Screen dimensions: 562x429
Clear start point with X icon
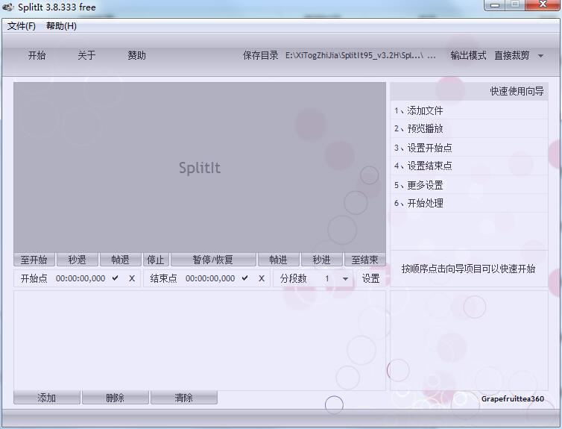click(x=132, y=278)
